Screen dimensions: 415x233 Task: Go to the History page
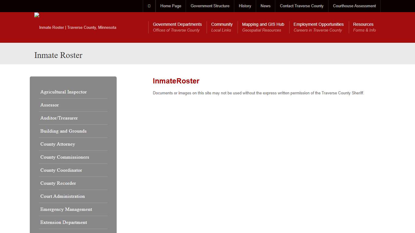(245, 6)
